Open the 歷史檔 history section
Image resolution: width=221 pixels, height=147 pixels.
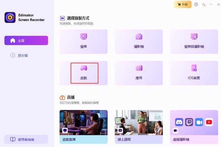coord(19,55)
